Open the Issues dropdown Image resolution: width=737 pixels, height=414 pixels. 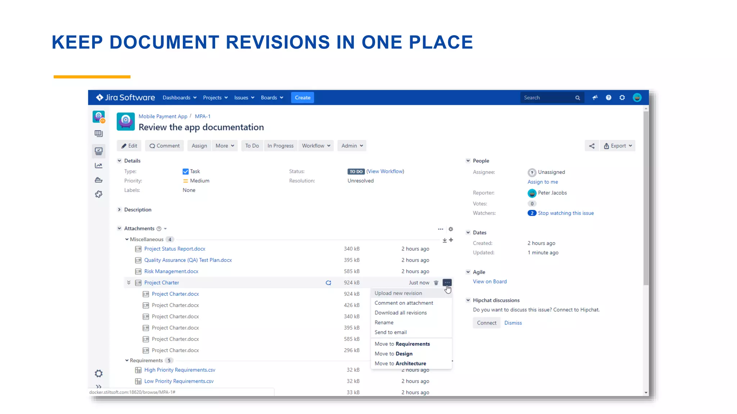coord(244,97)
